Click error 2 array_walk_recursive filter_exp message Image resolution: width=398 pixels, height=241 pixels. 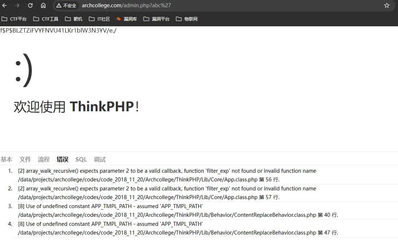[x=167, y=189]
